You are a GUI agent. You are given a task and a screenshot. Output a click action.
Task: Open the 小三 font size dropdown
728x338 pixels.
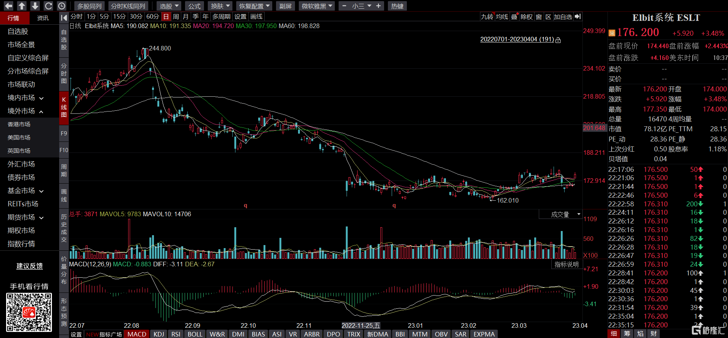361,6
